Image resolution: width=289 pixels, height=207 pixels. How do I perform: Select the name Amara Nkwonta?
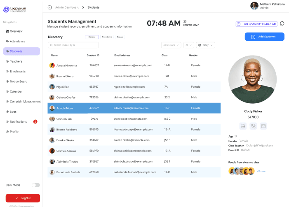click(x=66, y=65)
